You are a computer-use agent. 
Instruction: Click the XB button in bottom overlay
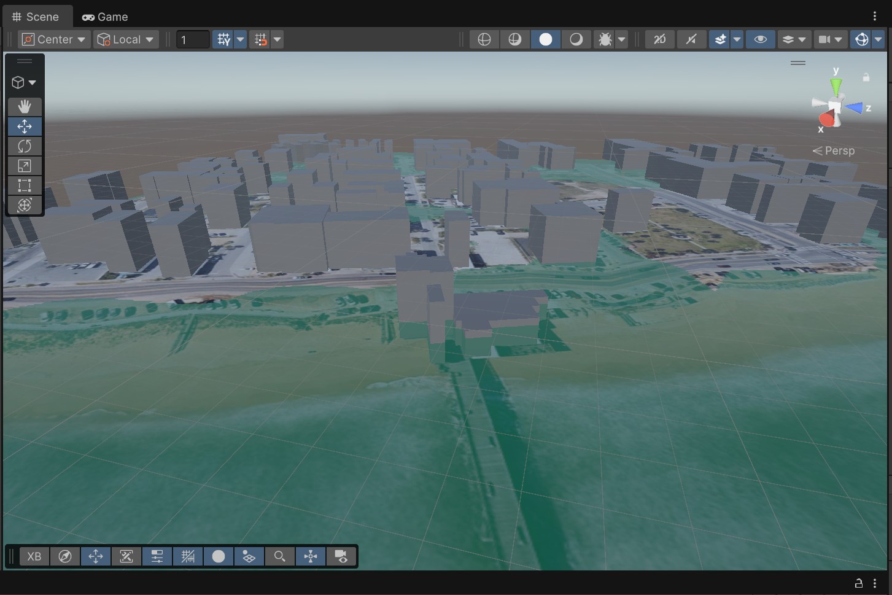[34, 556]
